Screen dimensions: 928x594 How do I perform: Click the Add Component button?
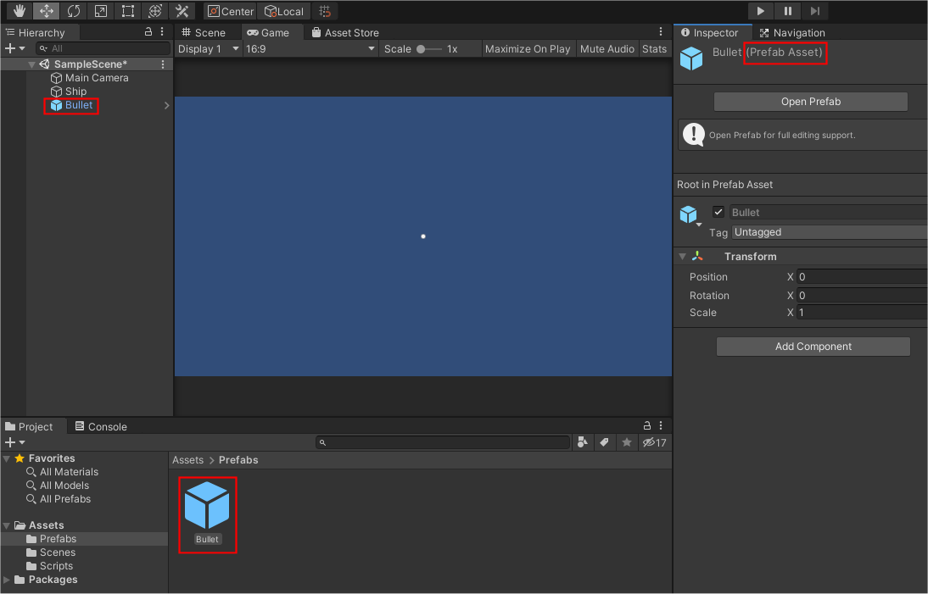point(813,347)
